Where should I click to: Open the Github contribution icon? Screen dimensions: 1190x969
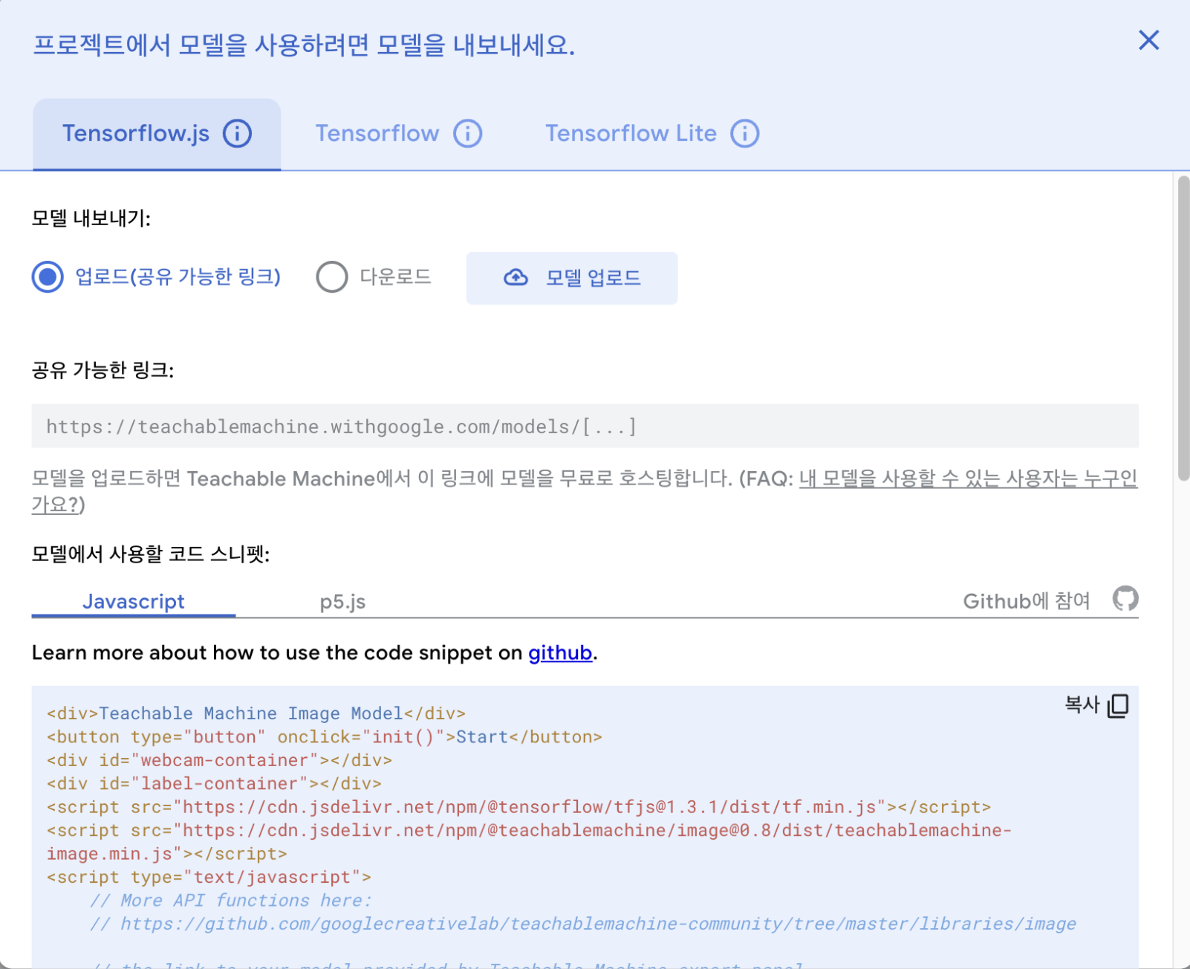pyautogui.click(x=1125, y=599)
